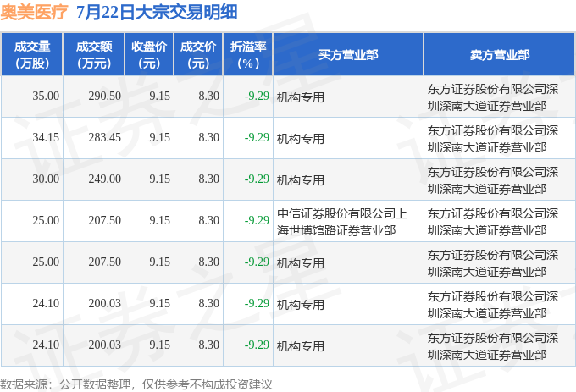Select the 买方营业部 column header
This screenshot has height=392, width=576.
pyautogui.click(x=348, y=55)
